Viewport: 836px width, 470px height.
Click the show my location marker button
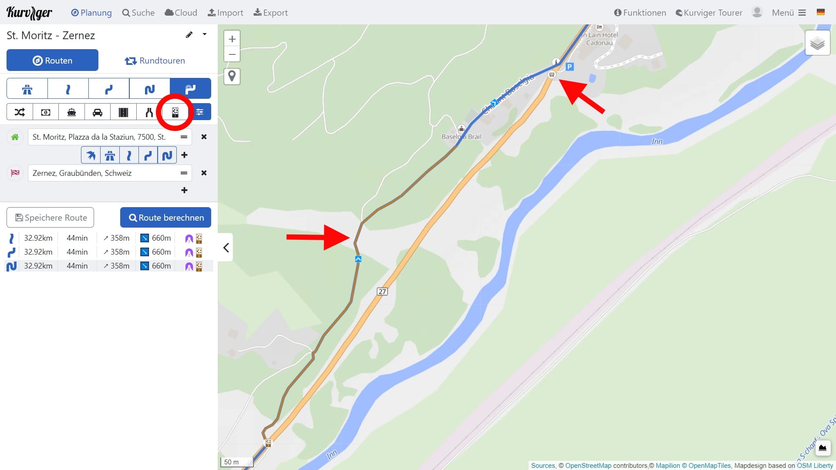232,76
